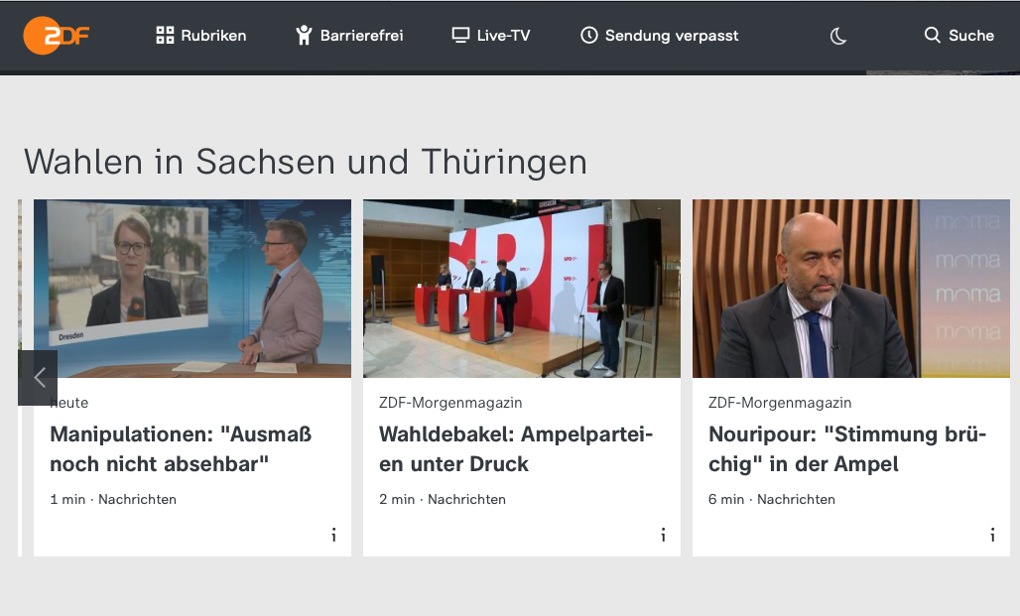Show info for the Wahldebakel card

tap(663, 535)
